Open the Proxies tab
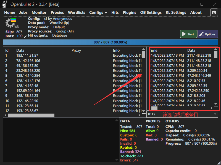The width and height of the screenshot is (221, 165). [57, 12]
